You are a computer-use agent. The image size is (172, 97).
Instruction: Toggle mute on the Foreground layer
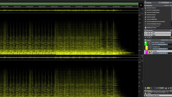(x=149, y=47)
